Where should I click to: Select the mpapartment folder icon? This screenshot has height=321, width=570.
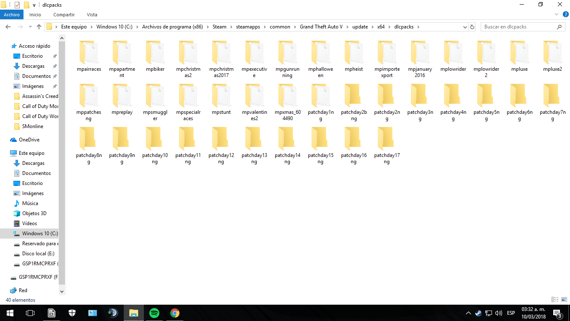tap(122, 52)
